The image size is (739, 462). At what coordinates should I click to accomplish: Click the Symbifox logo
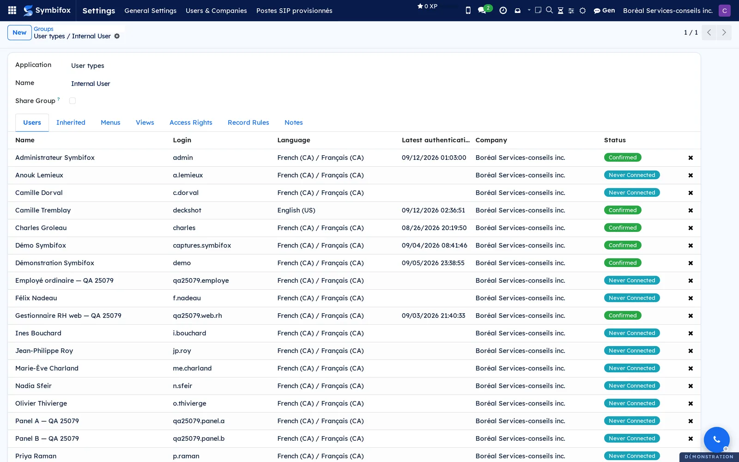(x=47, y=10)
